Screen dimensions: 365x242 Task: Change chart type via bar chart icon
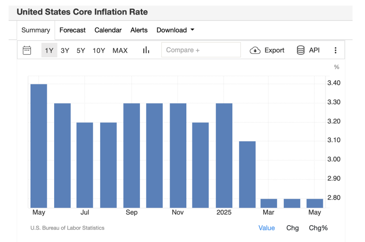click(146, 50)
